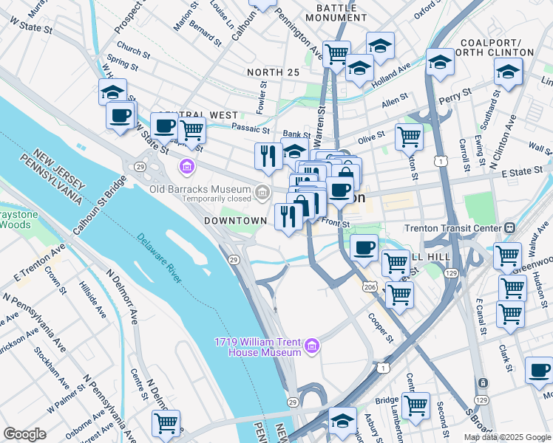Image resolution: width=553 pixels, height=443 pixels.
Task: Click the grocery cart marker in bottom left
Action: [x=166, y=425]
